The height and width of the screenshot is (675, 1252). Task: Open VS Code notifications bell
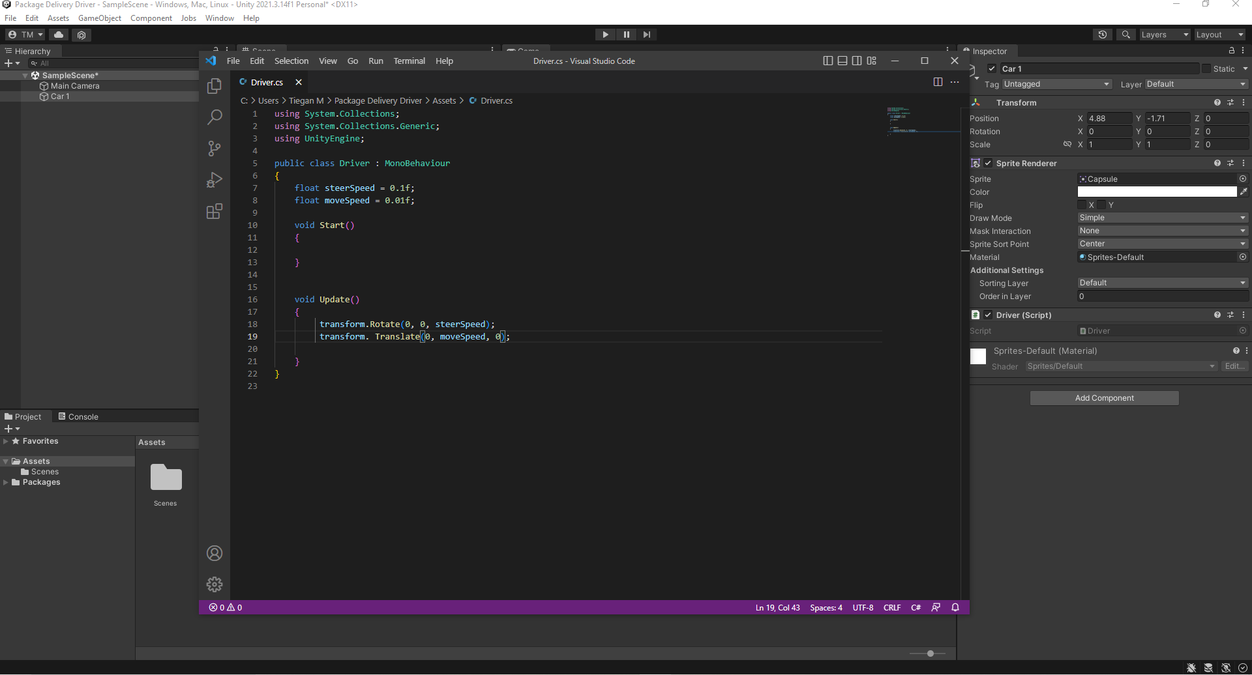tap(955, 607)
